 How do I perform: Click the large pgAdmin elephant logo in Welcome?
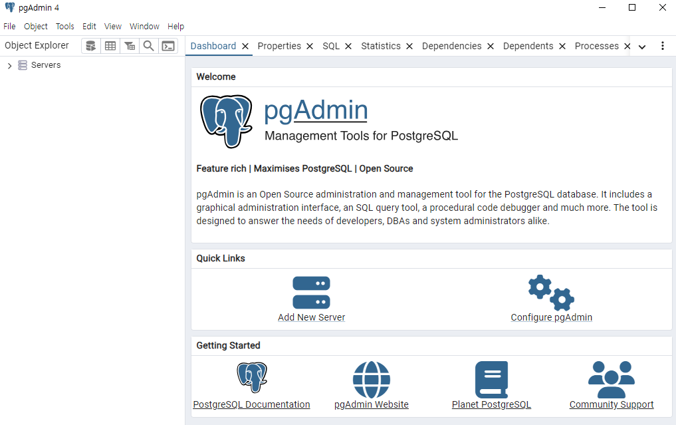click(227, 121)
